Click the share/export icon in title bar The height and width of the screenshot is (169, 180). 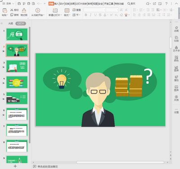click(154, 4)
